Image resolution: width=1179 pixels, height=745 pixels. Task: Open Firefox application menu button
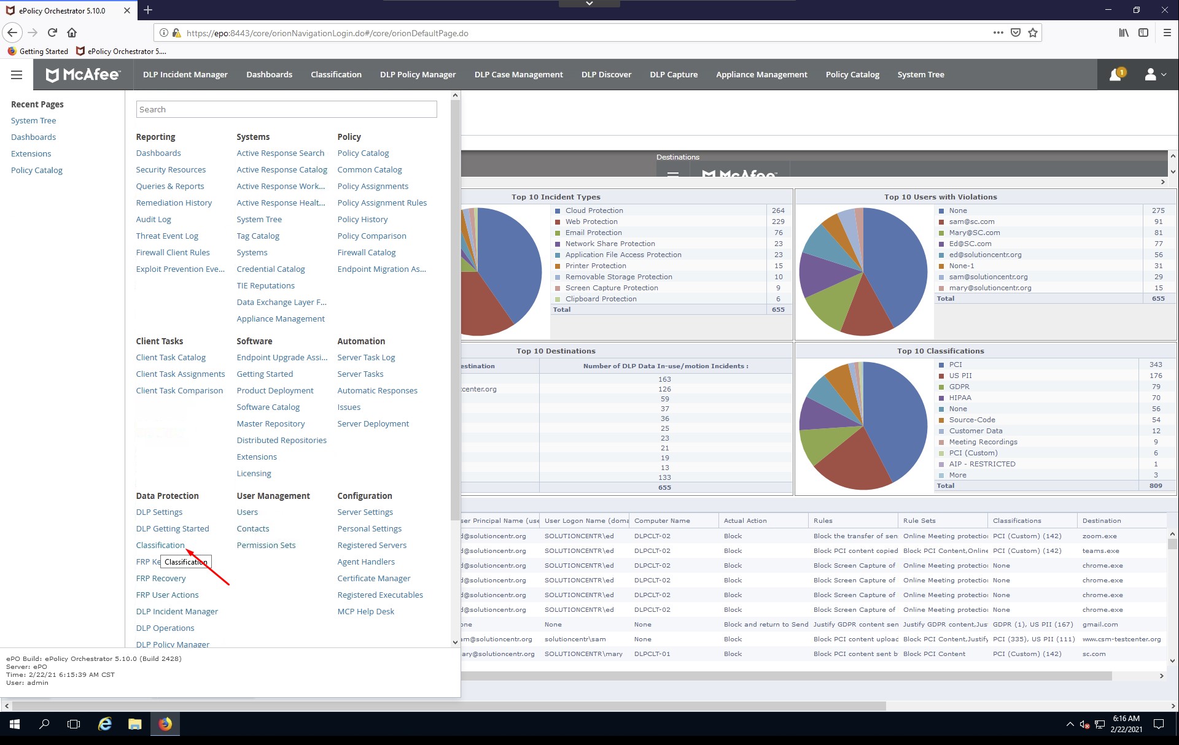[1167, 33]
